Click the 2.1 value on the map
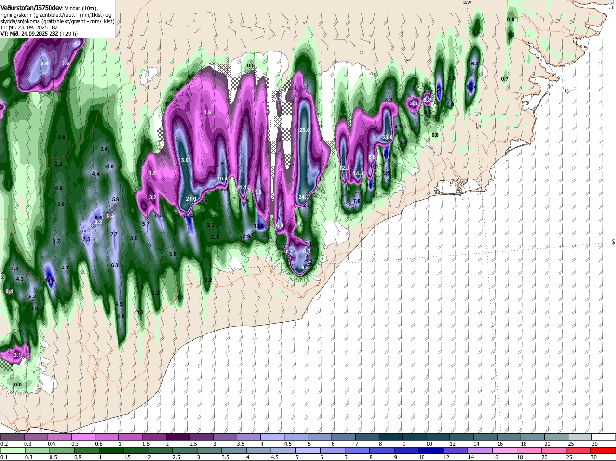 click(x=215, y=237)
